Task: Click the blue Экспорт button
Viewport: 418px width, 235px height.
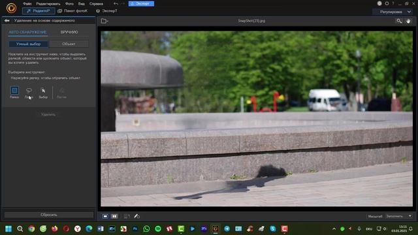Action: [x=141, y=4]
